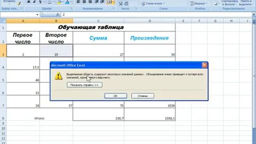Click the title cell Обучающая таблица

91,27
